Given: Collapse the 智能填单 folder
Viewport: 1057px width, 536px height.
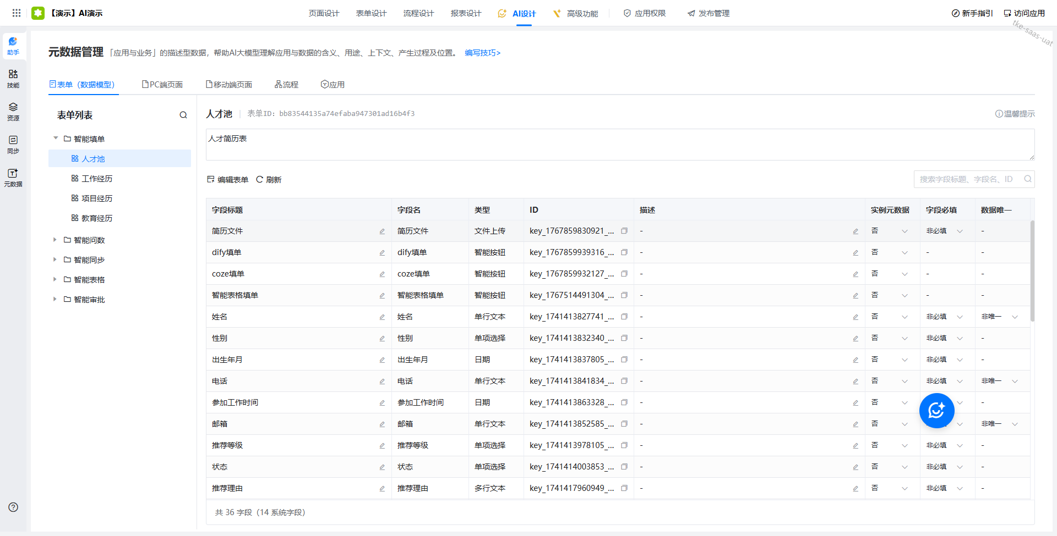Looking at the screenshot, I should [56, 139].
